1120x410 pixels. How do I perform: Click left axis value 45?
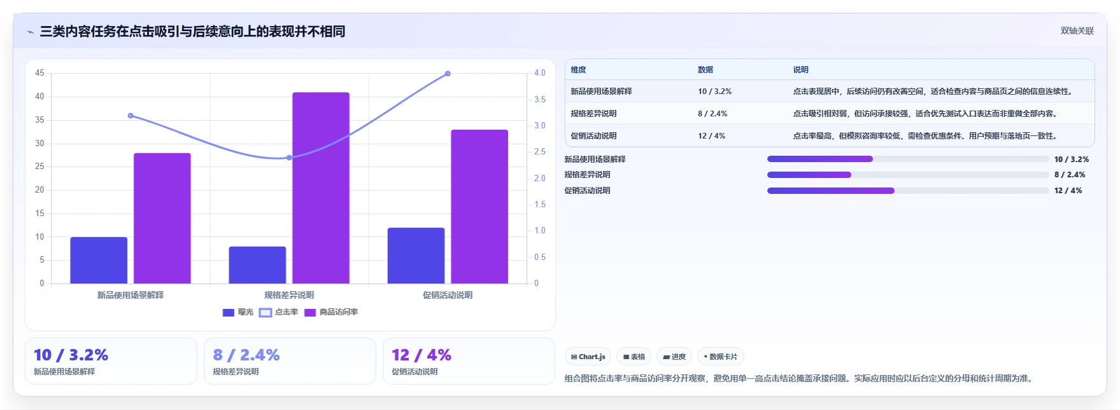pyautogui.click(x=39, y=73)
